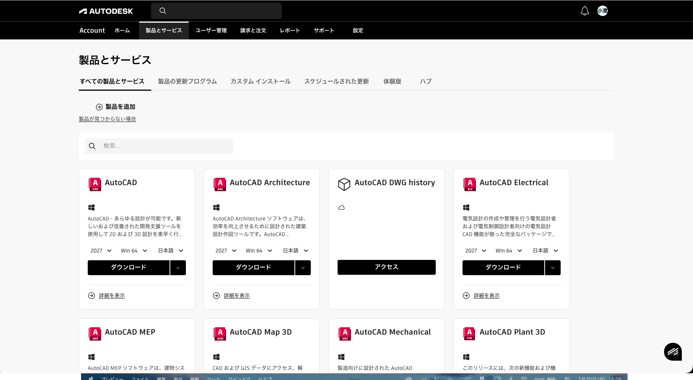
Task: Open the AutoCAD 日本語 language dropdown
Action: coord(171,251)
